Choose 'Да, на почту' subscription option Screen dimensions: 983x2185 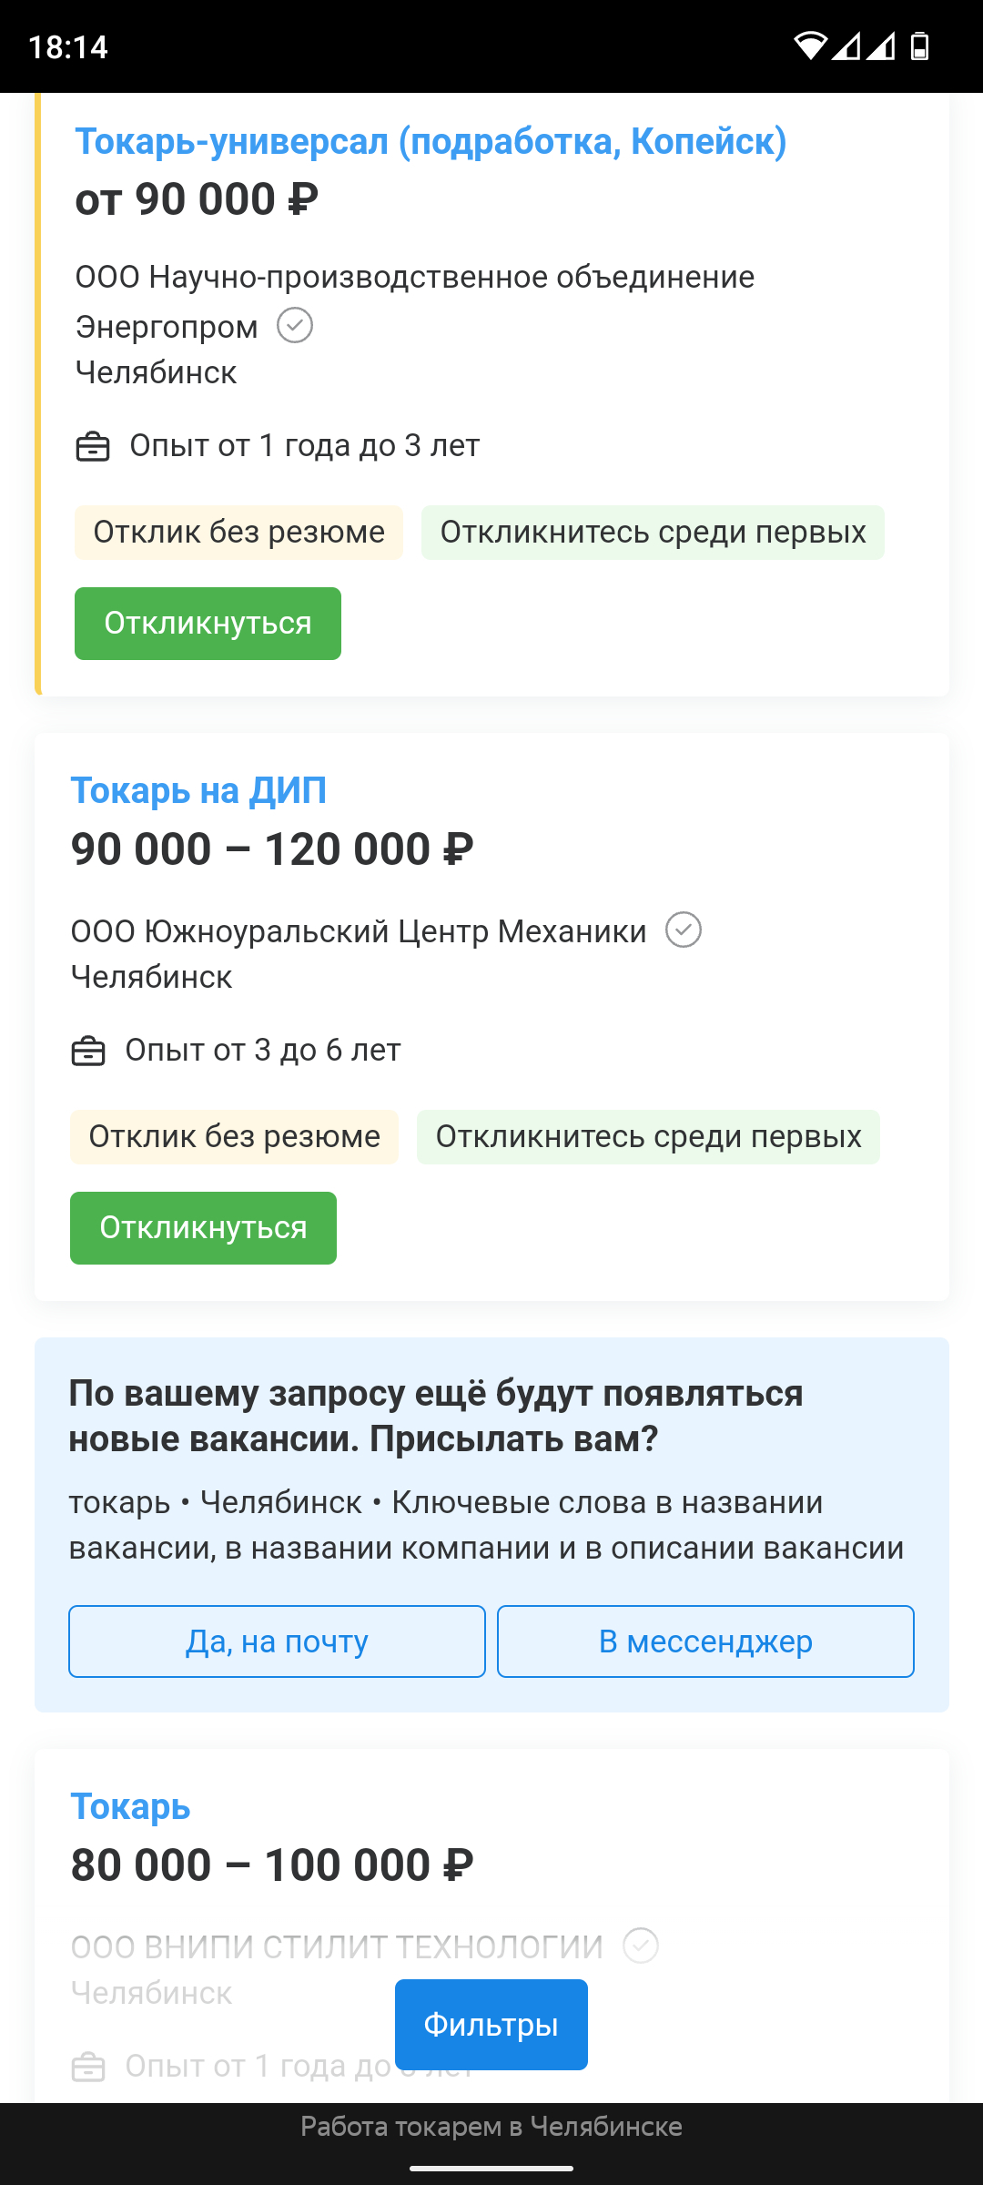[x=277, y=1641]
